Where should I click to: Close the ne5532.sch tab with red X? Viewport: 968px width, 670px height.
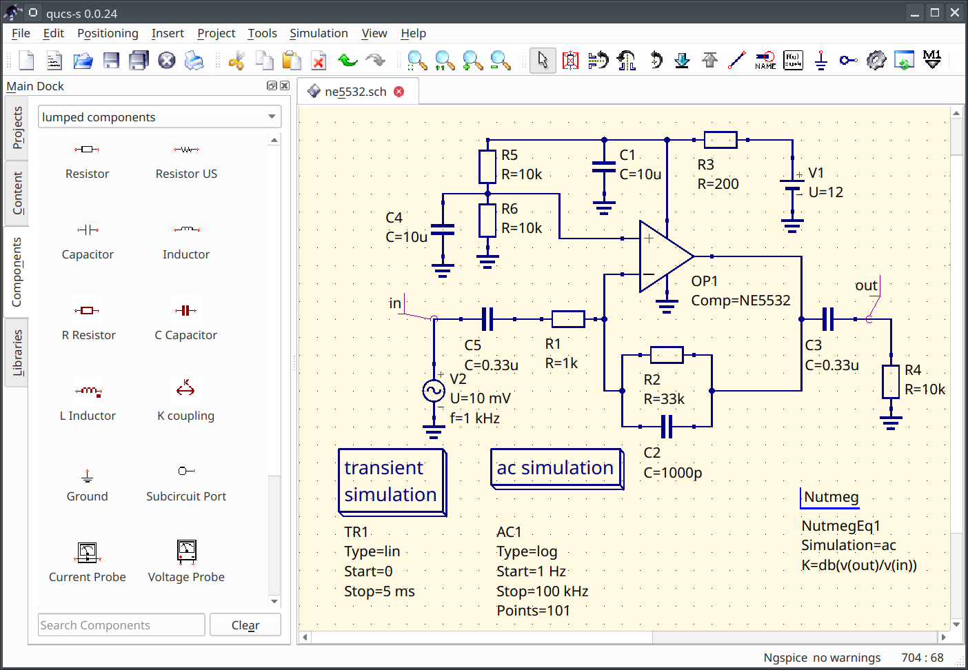point(399,92)
